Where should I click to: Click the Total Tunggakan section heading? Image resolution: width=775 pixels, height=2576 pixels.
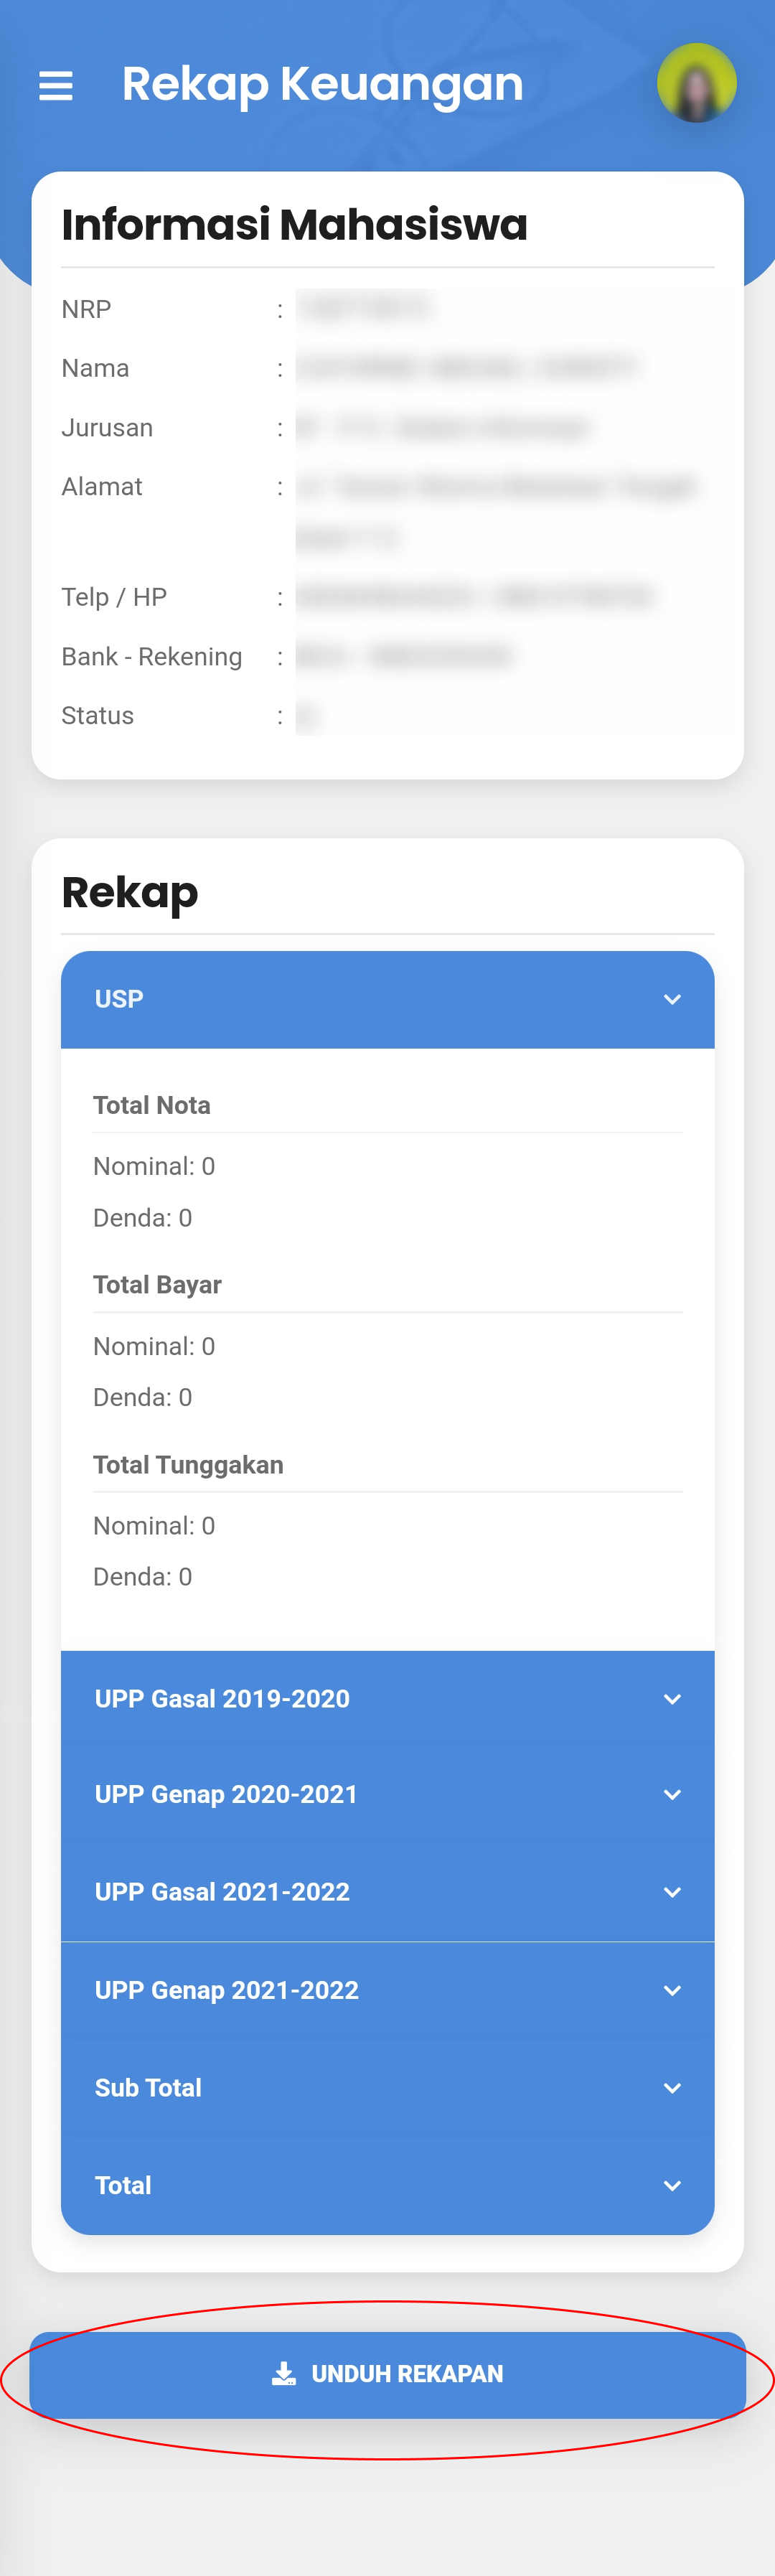[x=188, y=1464]
